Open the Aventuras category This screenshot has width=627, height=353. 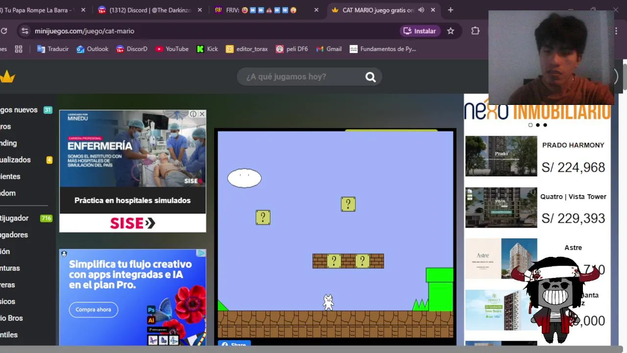[10, 268]
